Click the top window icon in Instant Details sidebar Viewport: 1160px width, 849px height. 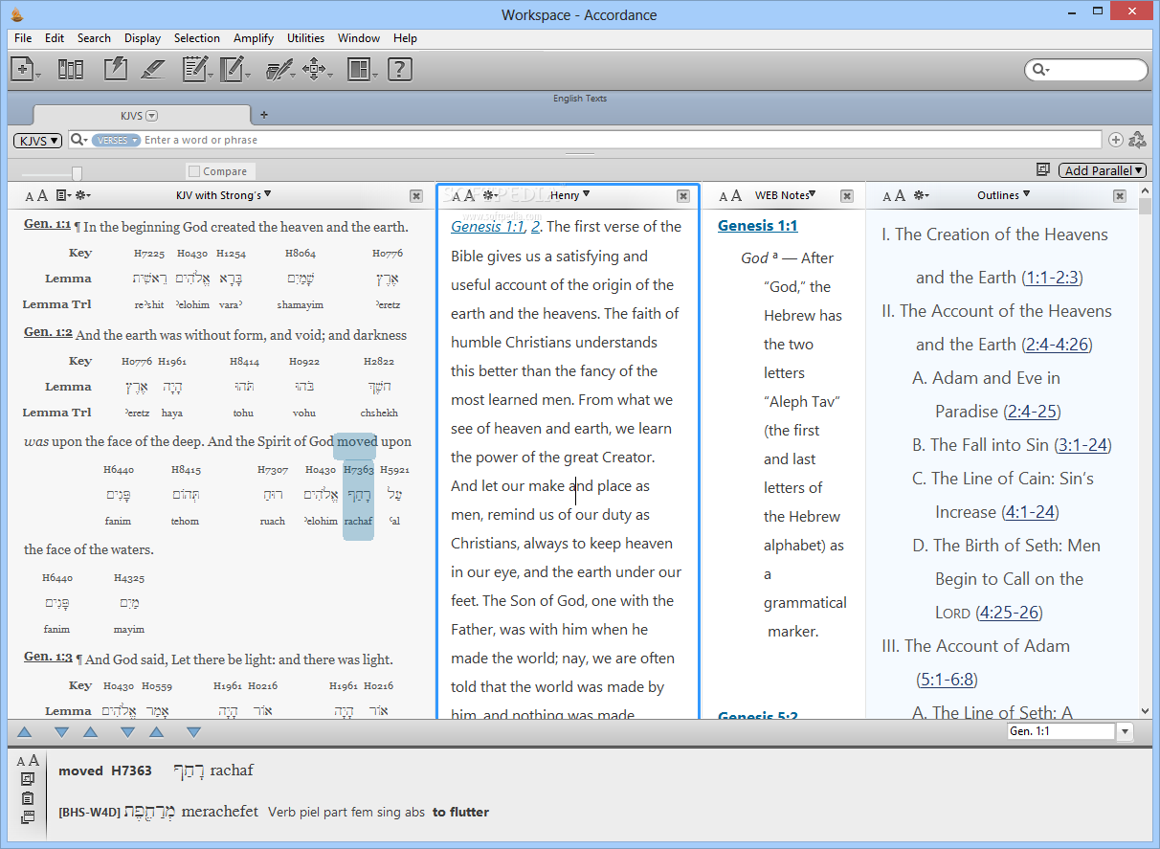point(27,778)
